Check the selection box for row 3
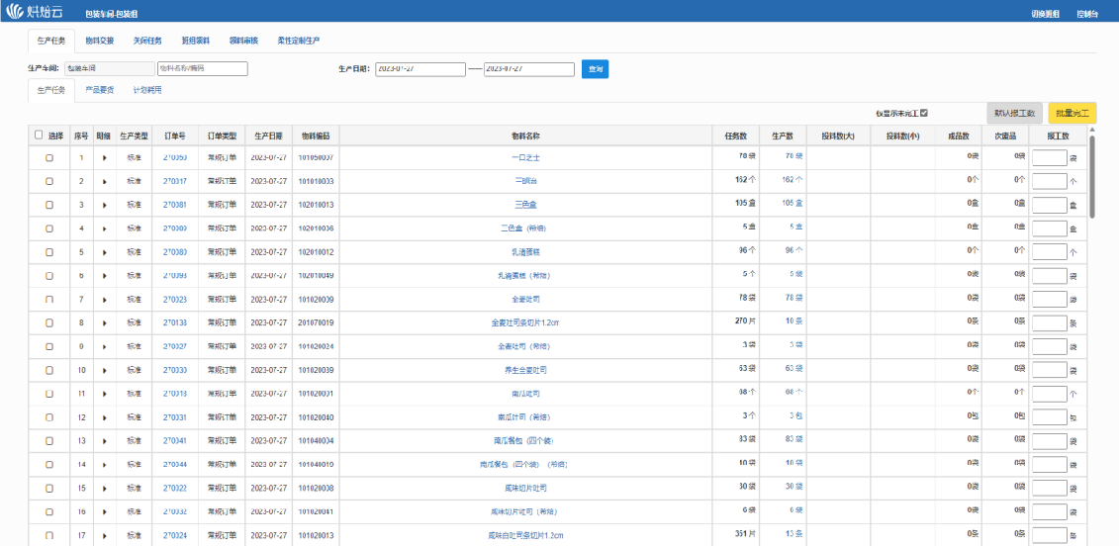Image resolution: width=1119 pixels, height=547 pixels. (x=49, y=205)
